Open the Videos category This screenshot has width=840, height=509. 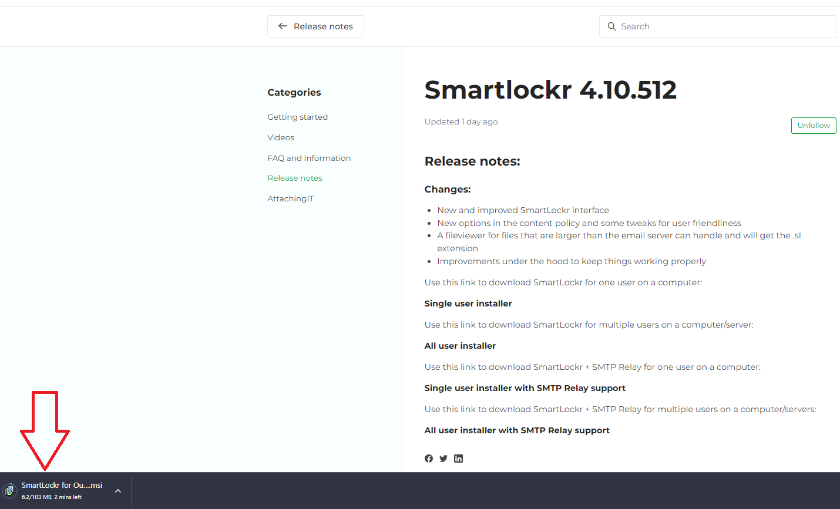(x=281, y=137)
